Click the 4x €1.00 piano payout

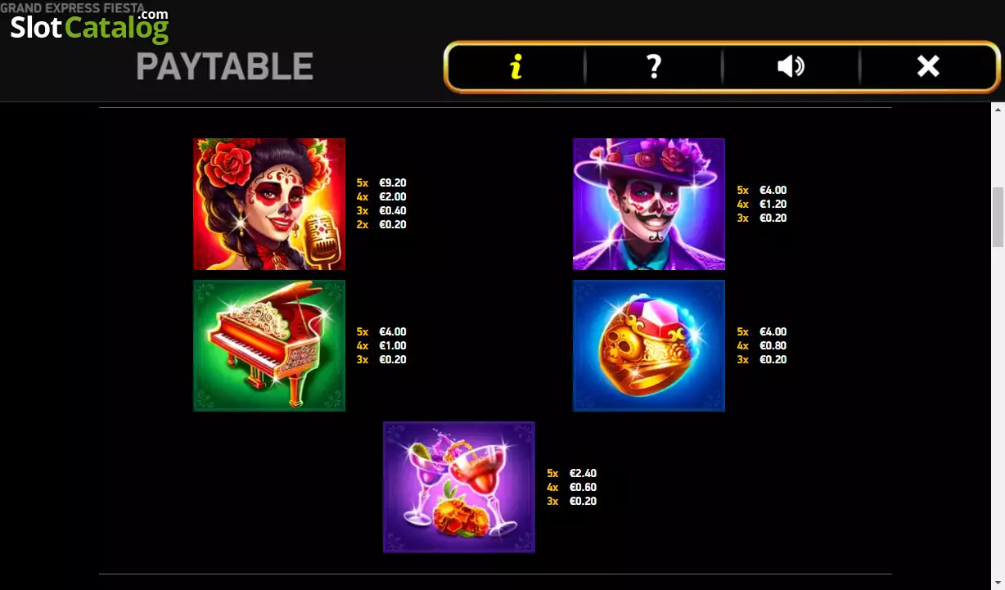click(381, 345)
